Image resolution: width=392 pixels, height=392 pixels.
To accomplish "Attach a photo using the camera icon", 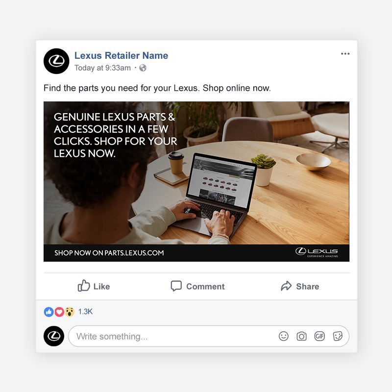I will click(301, 336).
